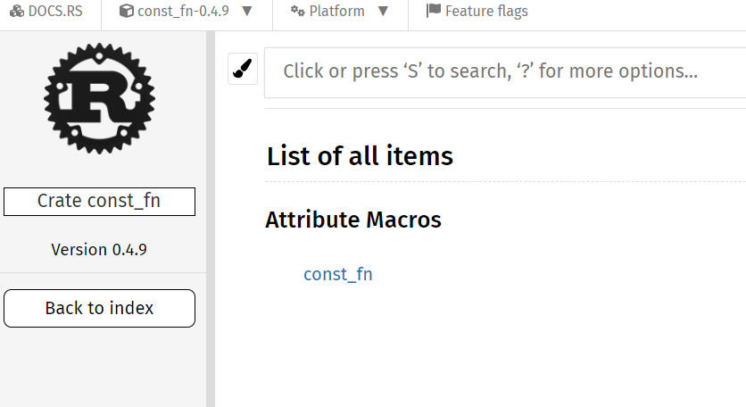
Task: Click the paintbrush theme picker icon
Action: pos(243,69)
